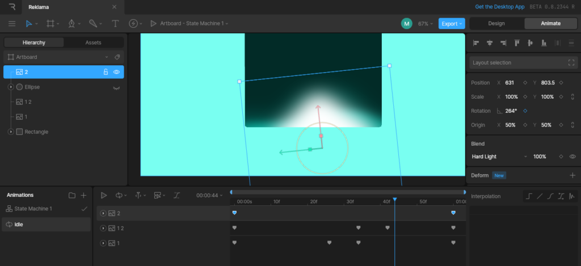
Task: Set interpolation to Elastic
Action: (572, 196)
